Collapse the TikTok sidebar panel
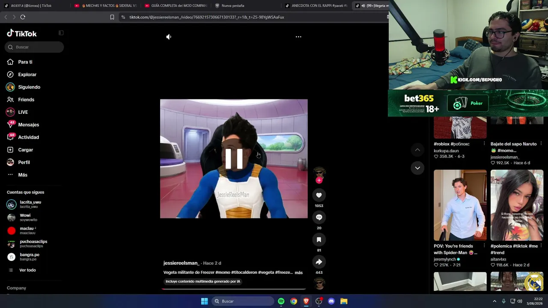548x308 pixels. (x=61, y=33)
